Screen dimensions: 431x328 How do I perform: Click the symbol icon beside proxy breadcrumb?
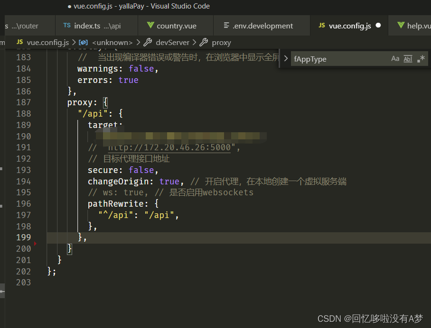click(204, 42)
